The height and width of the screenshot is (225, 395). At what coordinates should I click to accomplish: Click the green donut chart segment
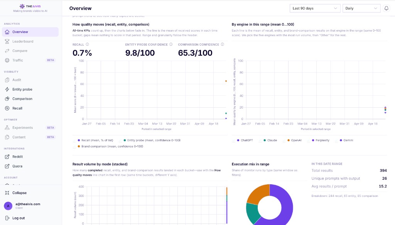(252, 213)
